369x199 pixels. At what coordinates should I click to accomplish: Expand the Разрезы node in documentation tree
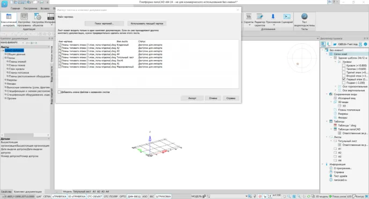(5, 80)
